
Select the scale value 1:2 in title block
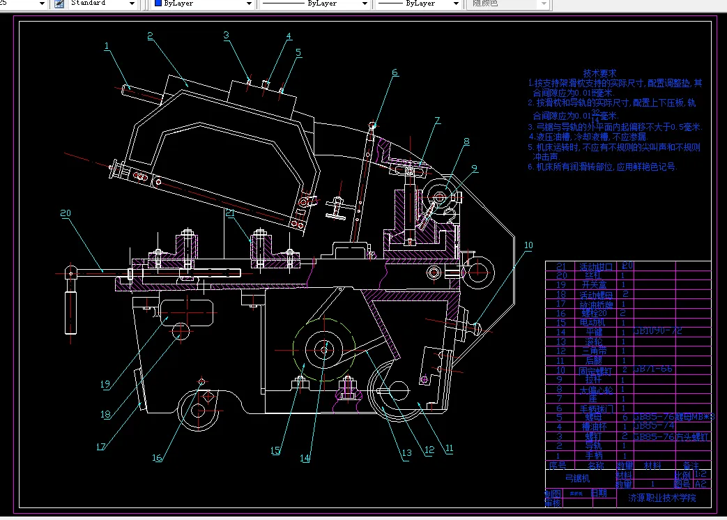tap(700, 474)
